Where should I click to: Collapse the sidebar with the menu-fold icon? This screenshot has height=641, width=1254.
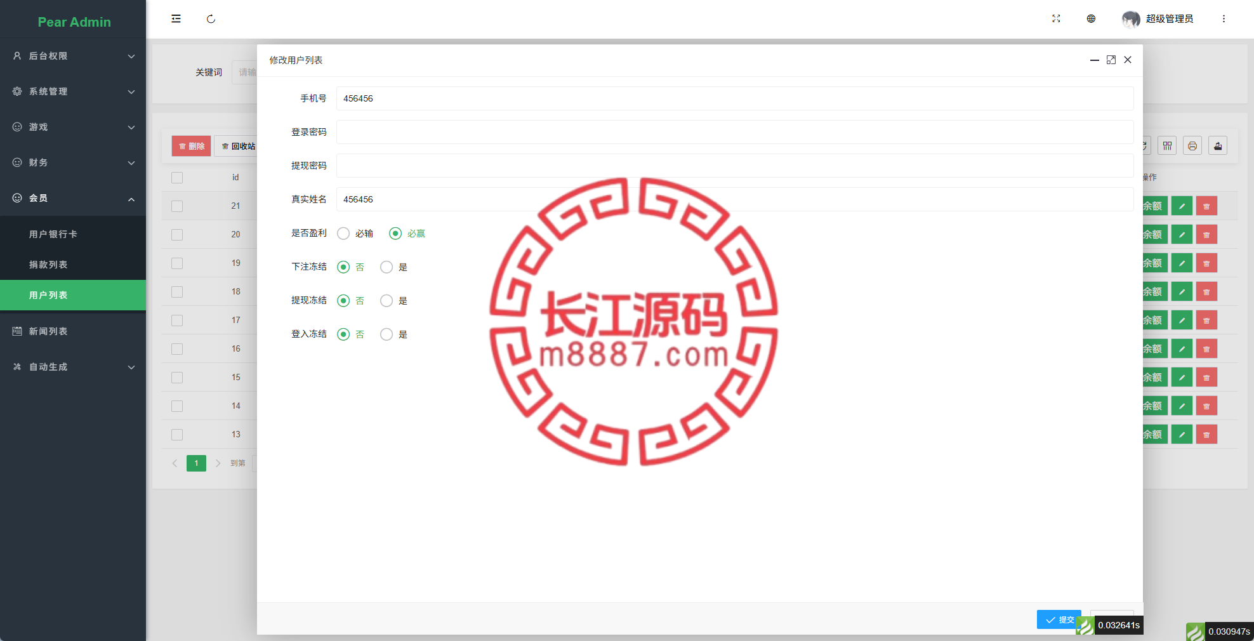point(176,19)
